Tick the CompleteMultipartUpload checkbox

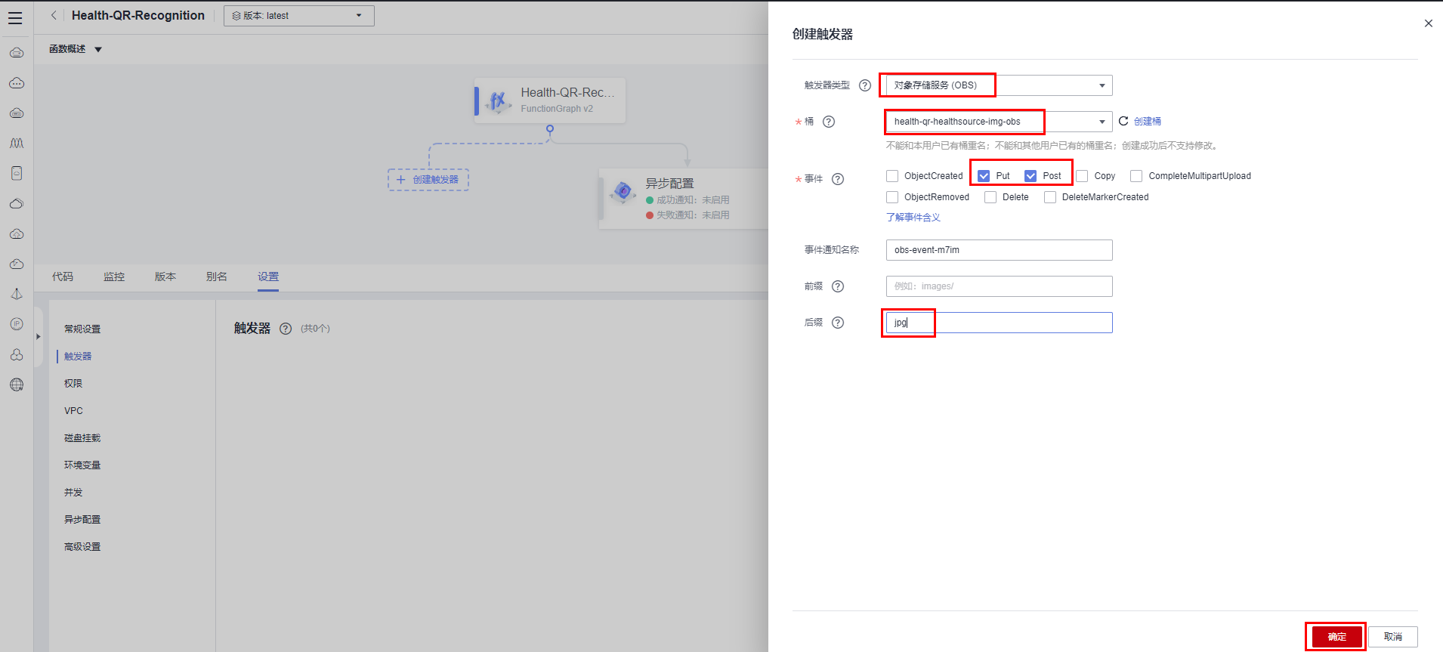[x=1136, y=176]
